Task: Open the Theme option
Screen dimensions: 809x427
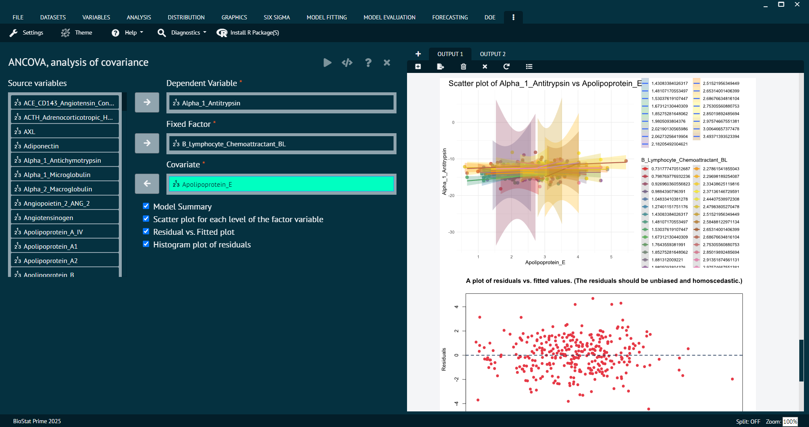Action: click(x=77, y=32)
